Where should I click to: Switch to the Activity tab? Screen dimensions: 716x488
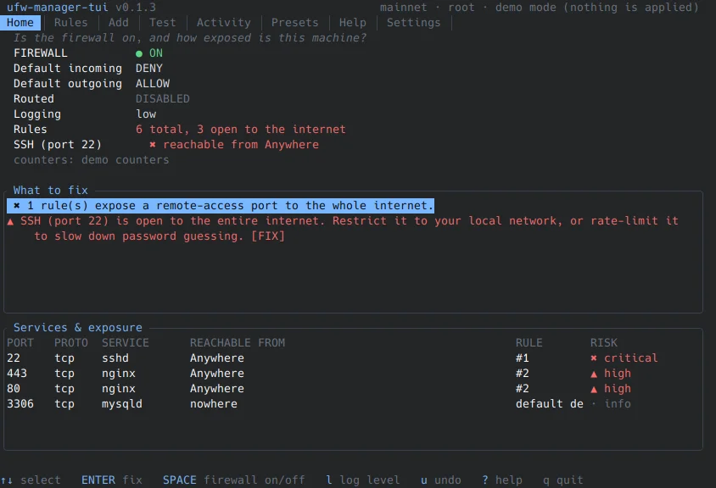click(x=224, y=22)
